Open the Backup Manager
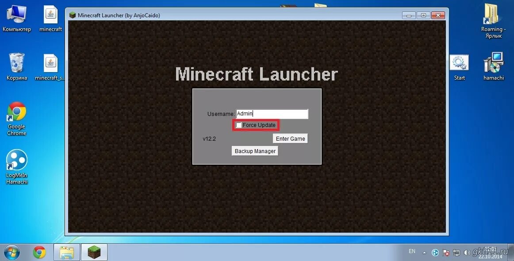Screen dimensions: 514x261 tap(255, 151)
